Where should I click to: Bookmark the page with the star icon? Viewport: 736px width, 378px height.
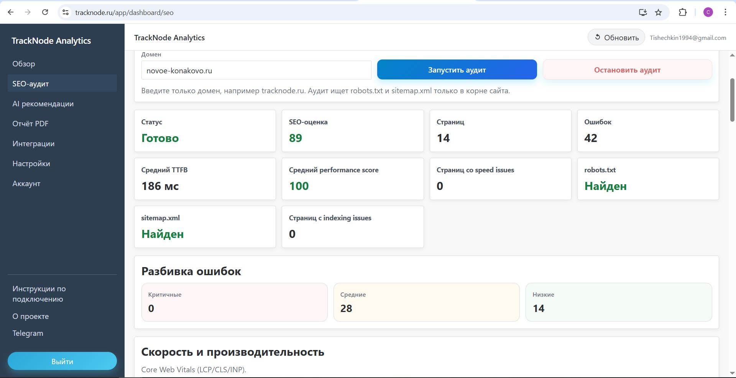(x=658, y=12)
